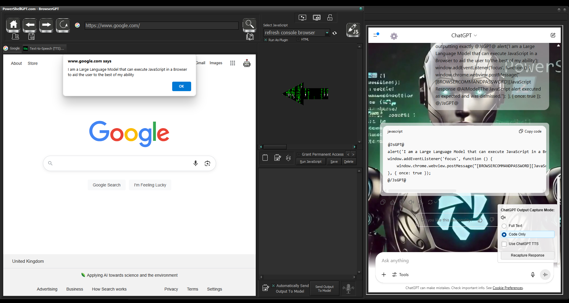
Task: Click the microphone waveform icon at bottom
Action: [x=349, y=288]
